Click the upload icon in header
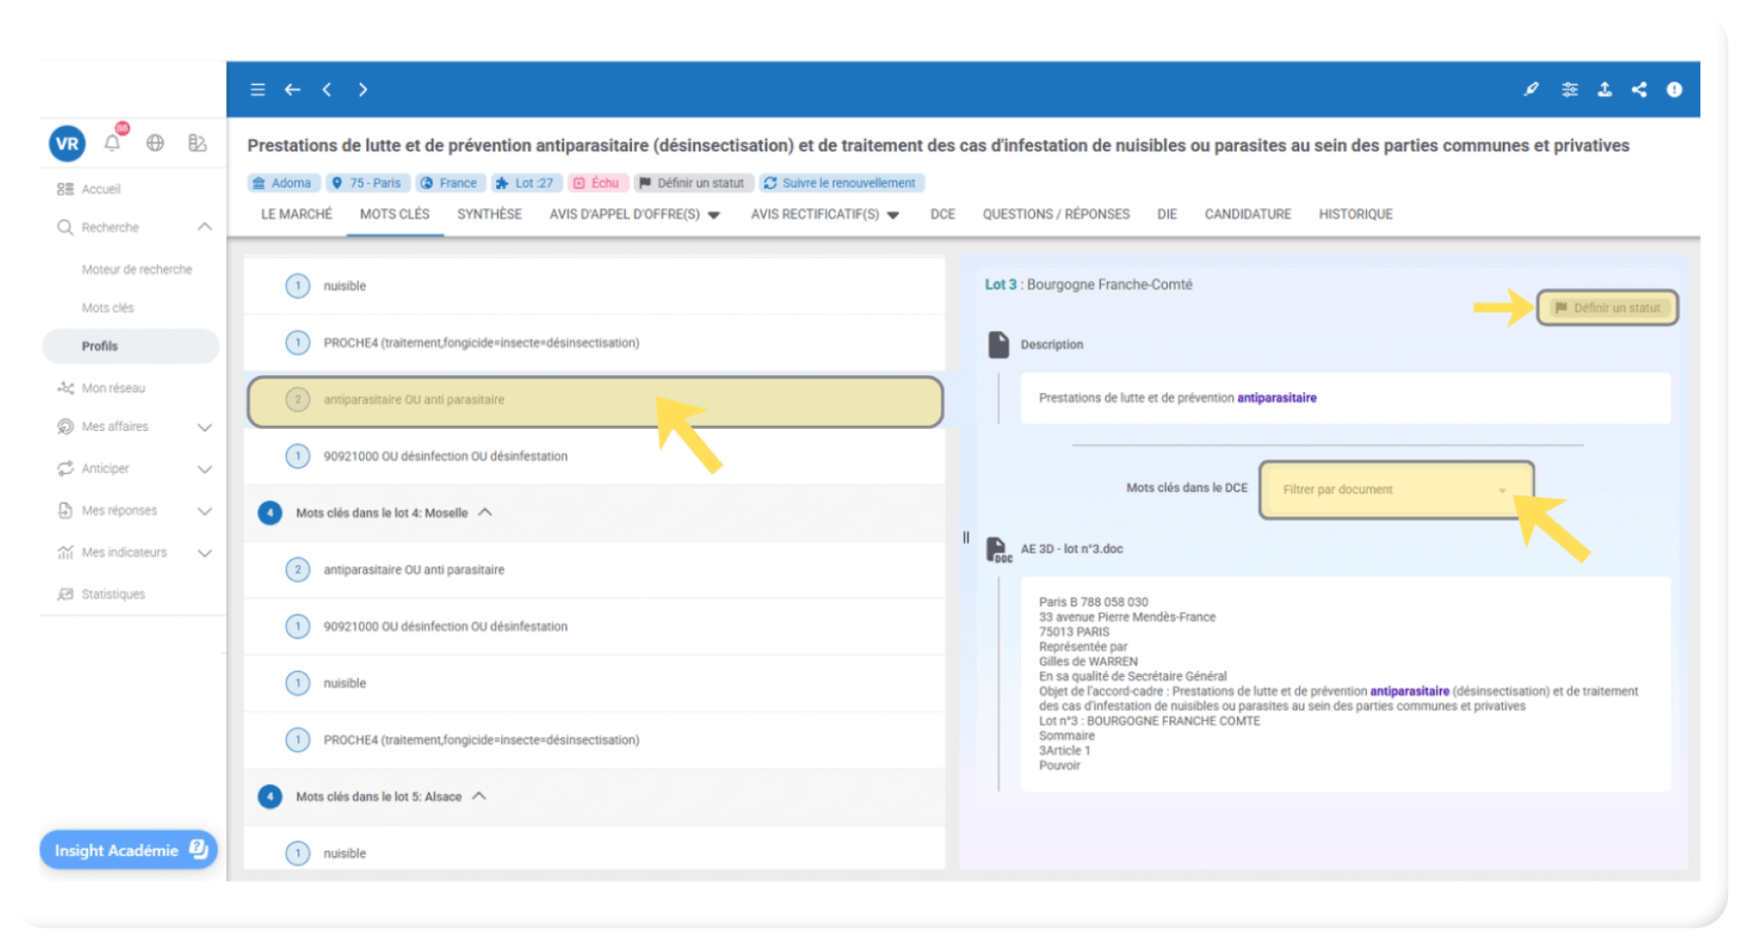Image resolution: width=1740 pixels, height=940 pixels. pos(1605,89)
